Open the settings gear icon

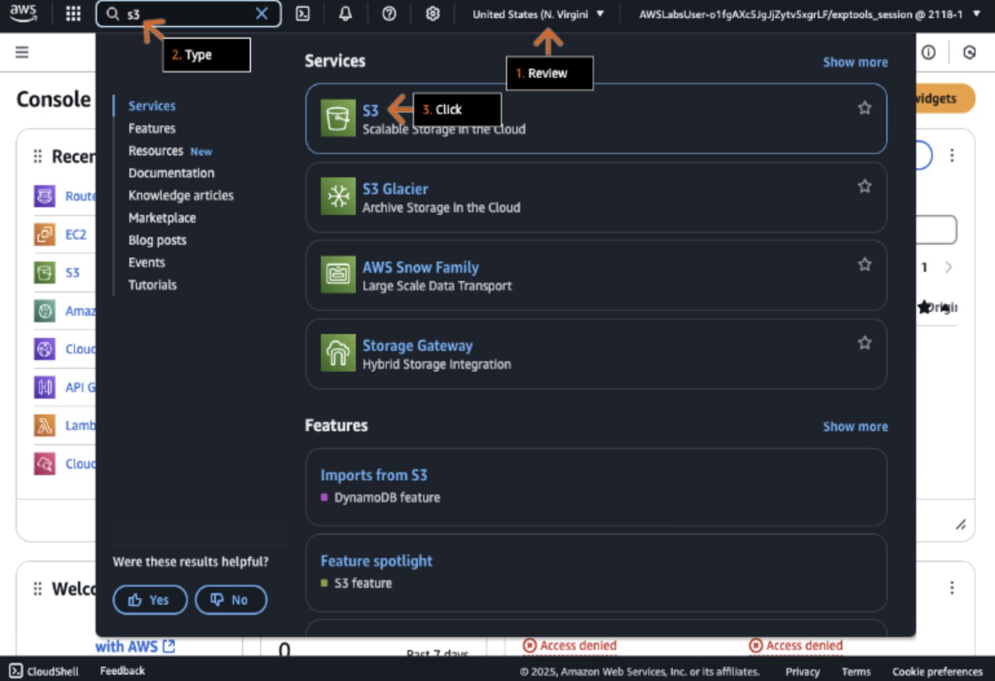(432, 14)
